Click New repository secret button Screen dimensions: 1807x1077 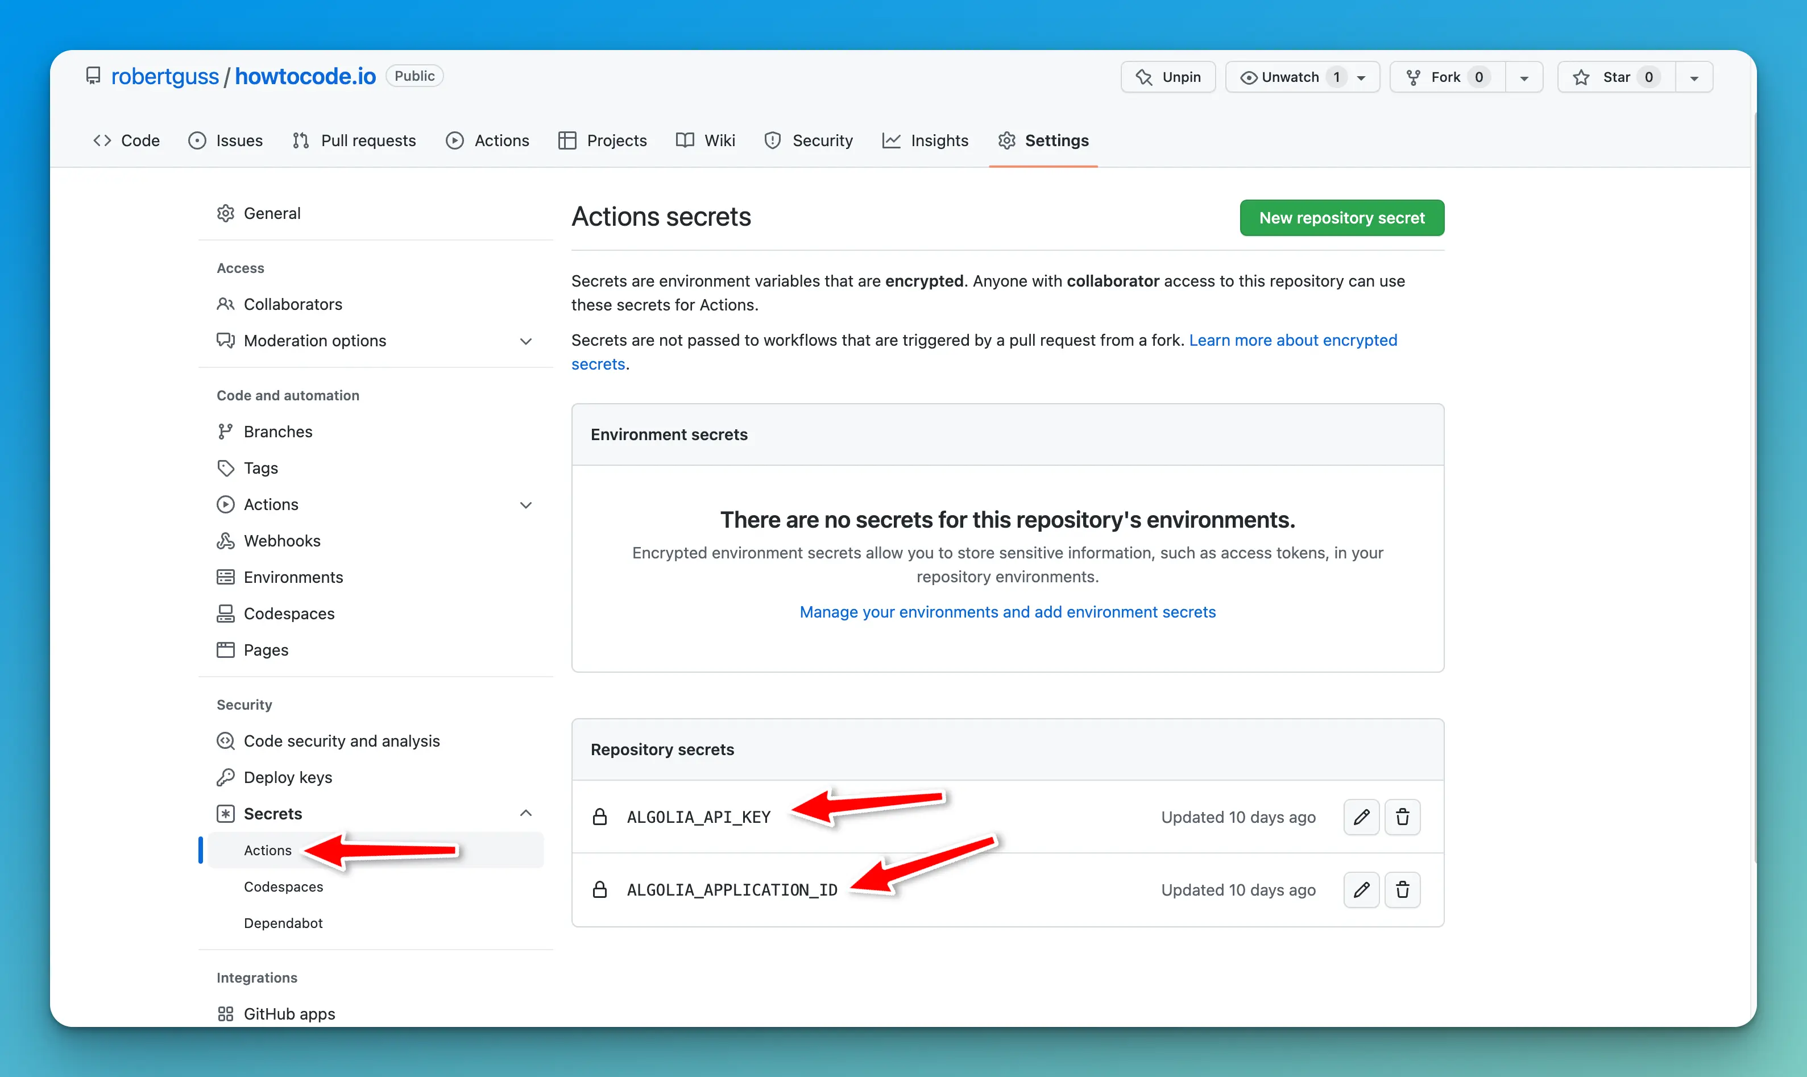[1342, 218]
